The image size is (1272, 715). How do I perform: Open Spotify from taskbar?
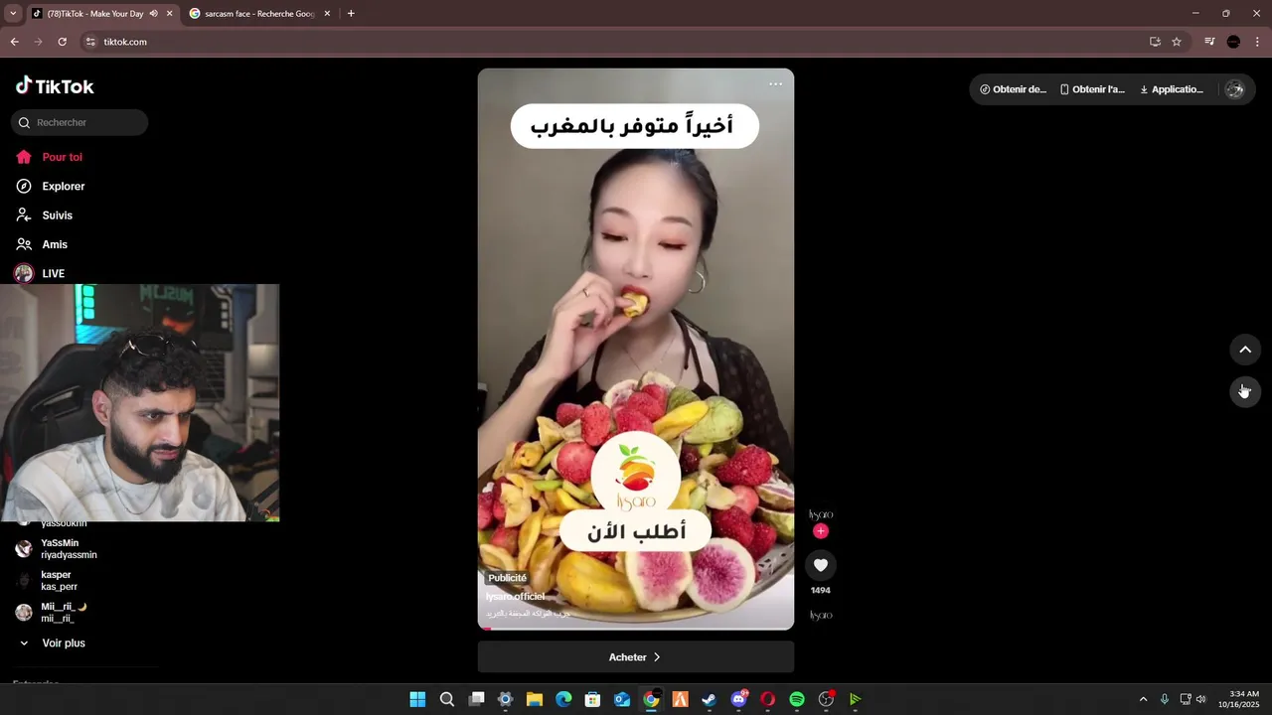tap(796, 699)
